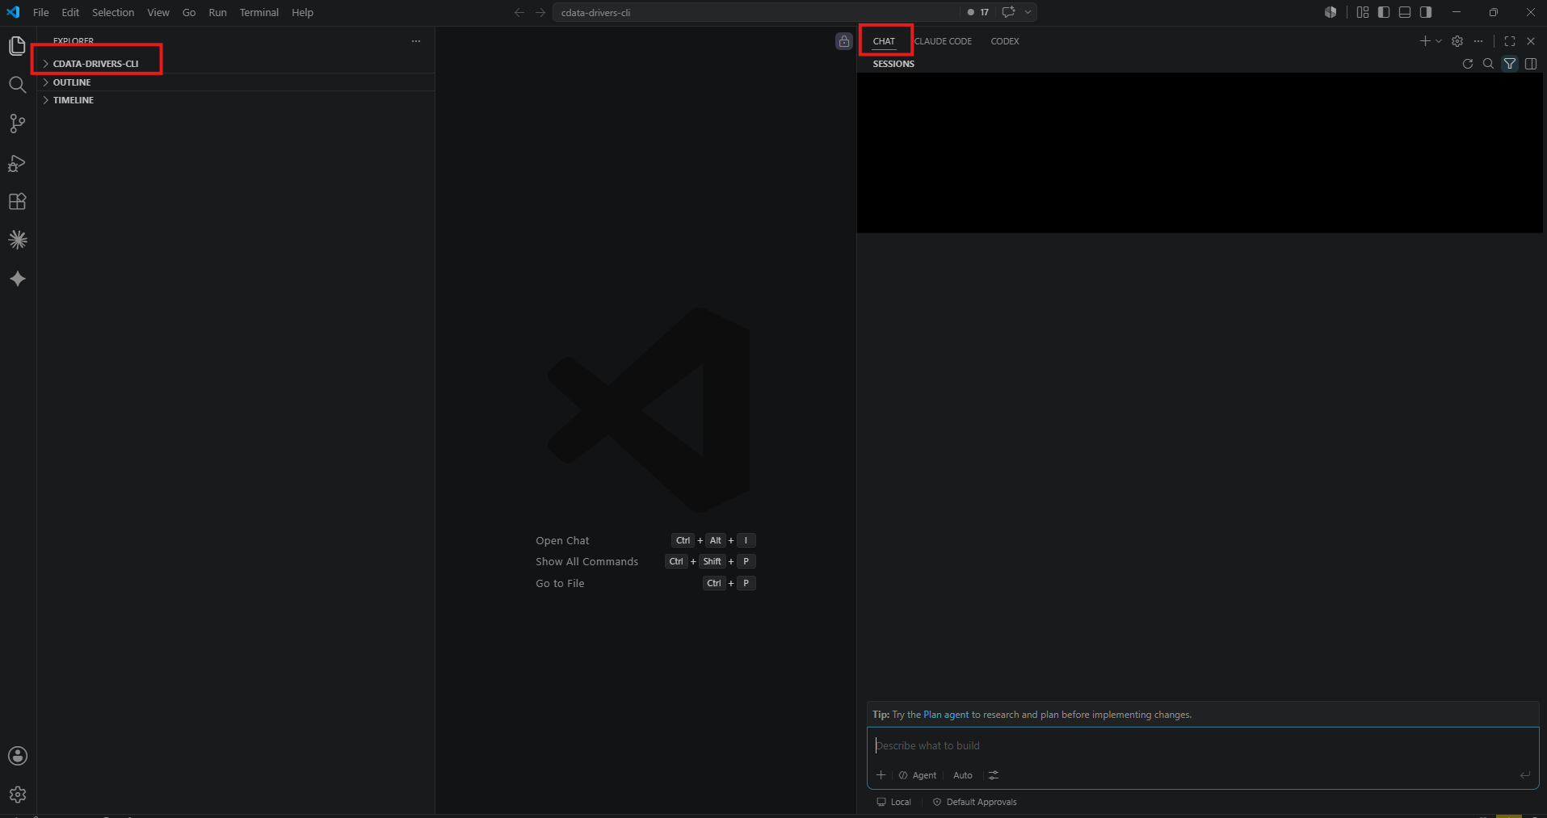
Task: Open configure tools sliders icon
Action: coord(994,775)
